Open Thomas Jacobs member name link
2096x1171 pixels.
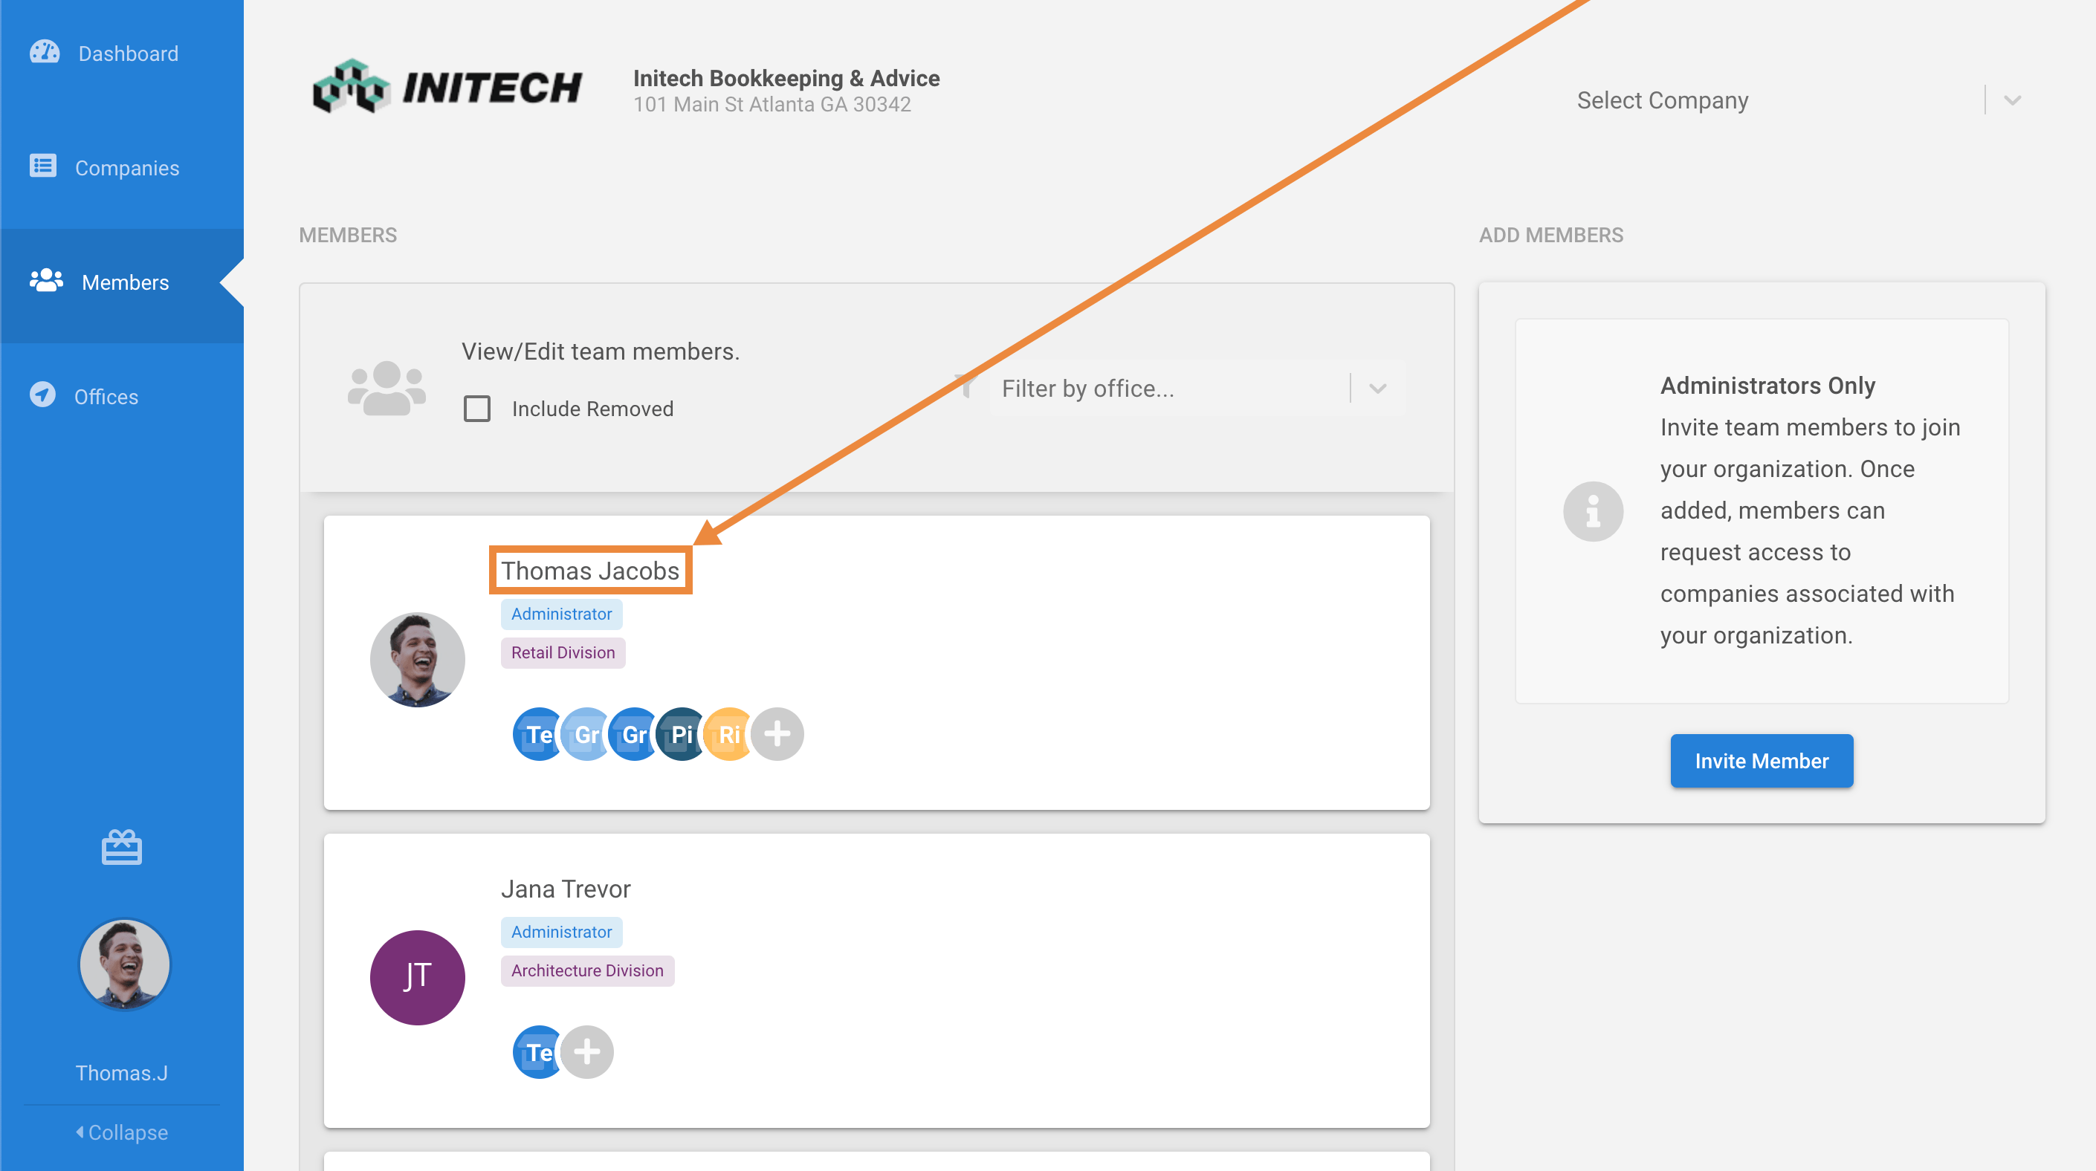click(x=590, y=571)
